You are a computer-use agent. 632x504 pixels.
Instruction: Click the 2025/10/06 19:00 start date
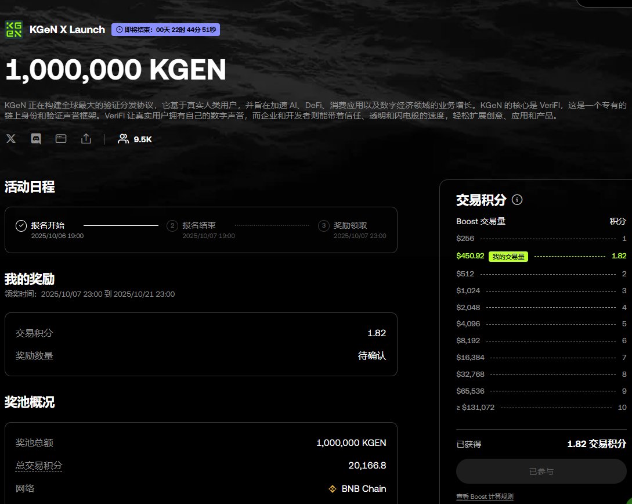57,236
